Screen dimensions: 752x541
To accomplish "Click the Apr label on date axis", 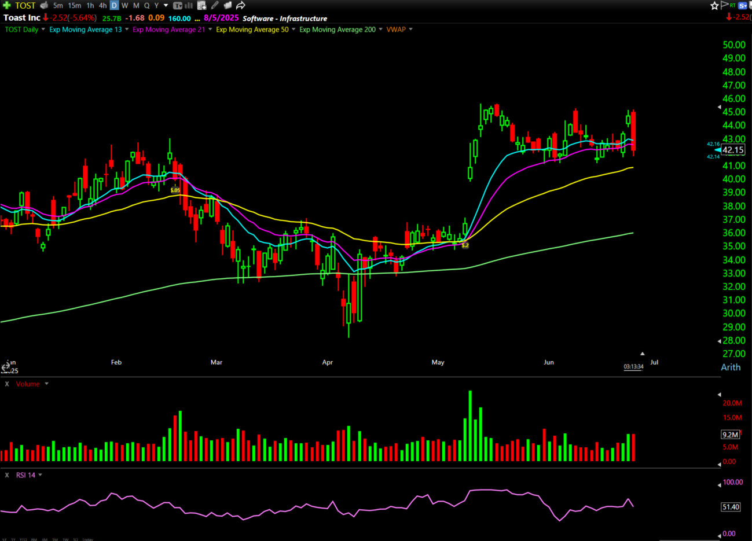I will 328,362.
